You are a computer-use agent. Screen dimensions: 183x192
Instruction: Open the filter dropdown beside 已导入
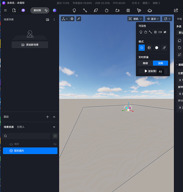[x=54, y=127]
